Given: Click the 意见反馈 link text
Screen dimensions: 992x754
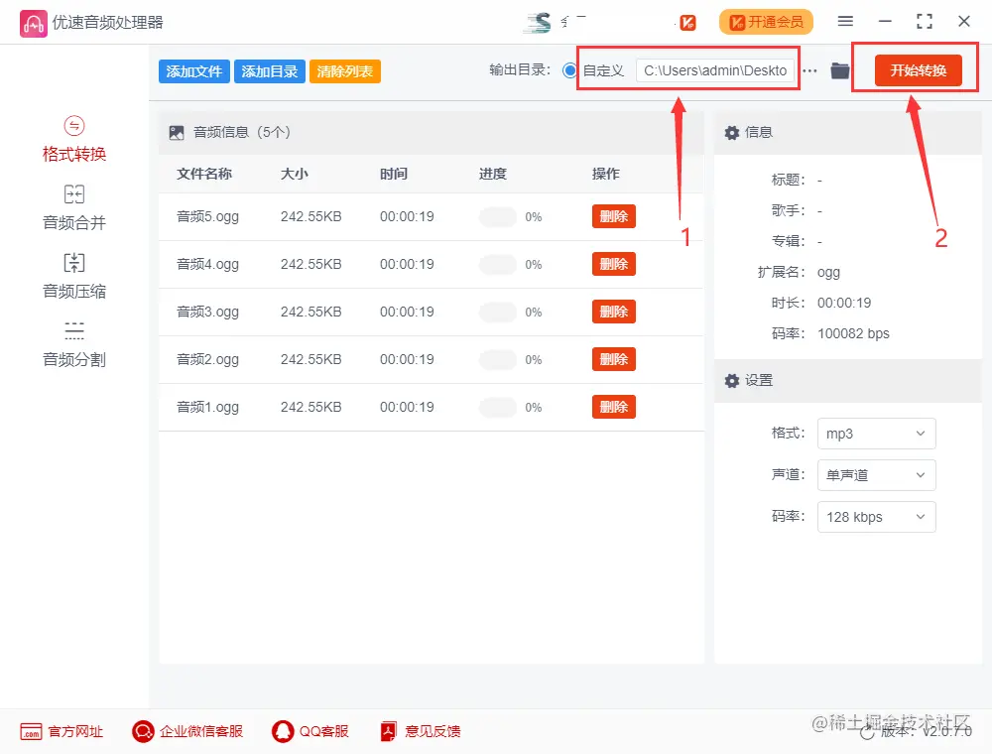Looking at the screenshot, I should point(433,731).
